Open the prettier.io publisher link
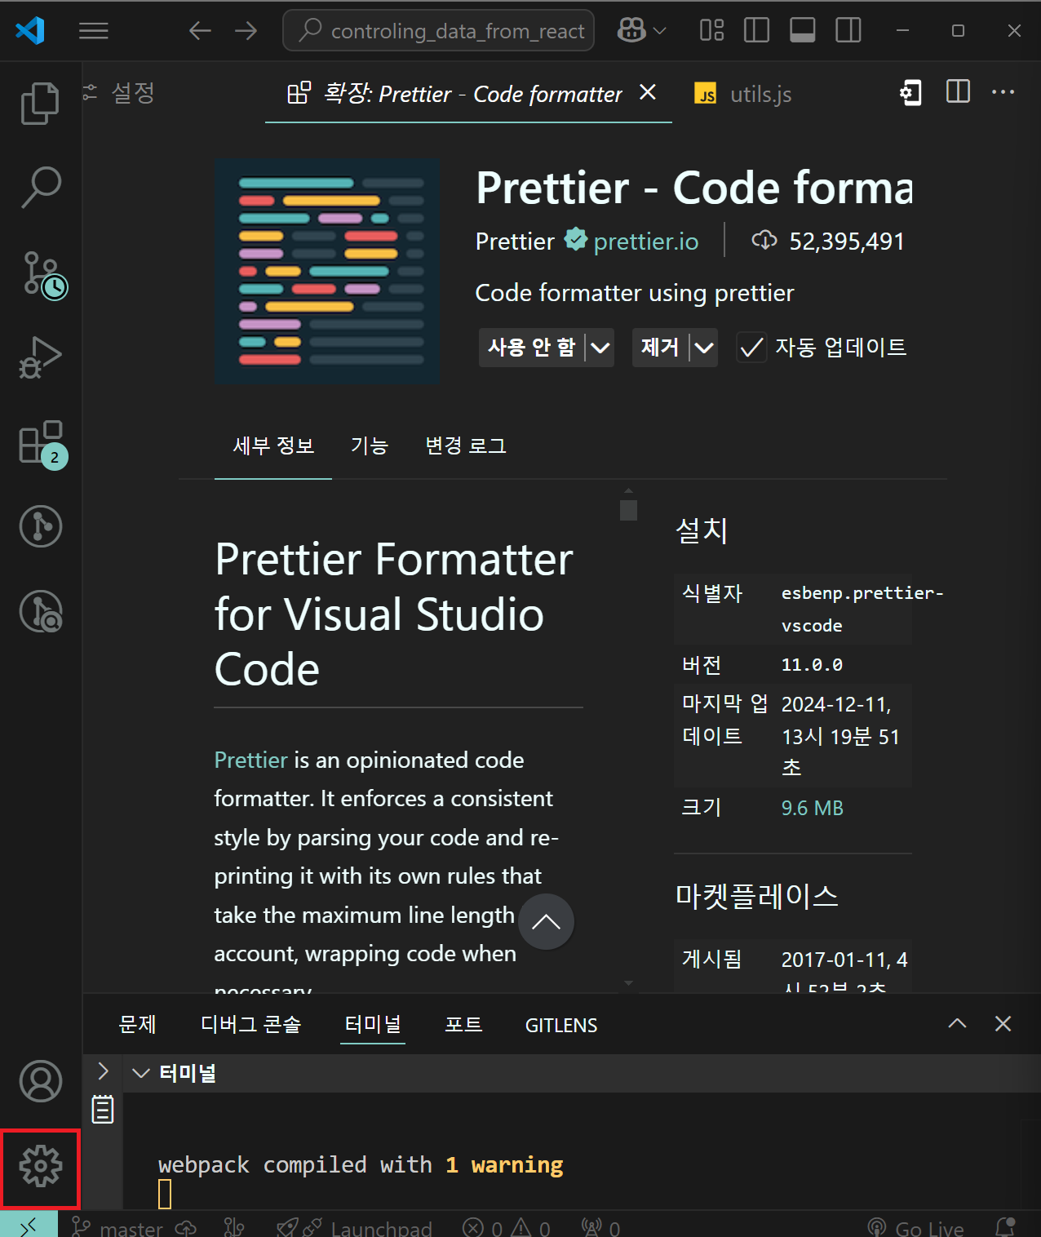 pos(645,242)
